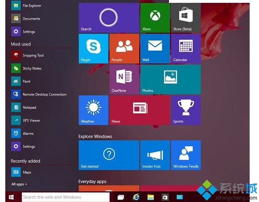The width and height of the screenshot is (259, 202).
Task: Open the Photos tile
Action: click(171, 79)
